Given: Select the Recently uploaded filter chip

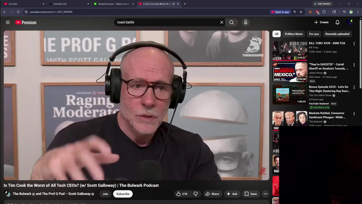Looking at the screenshot, I should pos(337,34).
